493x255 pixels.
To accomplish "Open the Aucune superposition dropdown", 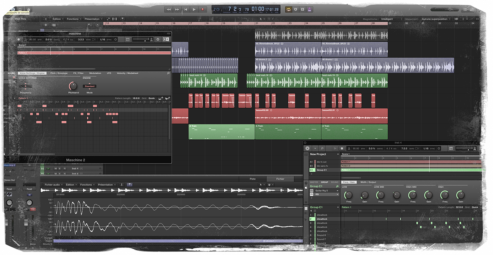I will pos(435,19).
